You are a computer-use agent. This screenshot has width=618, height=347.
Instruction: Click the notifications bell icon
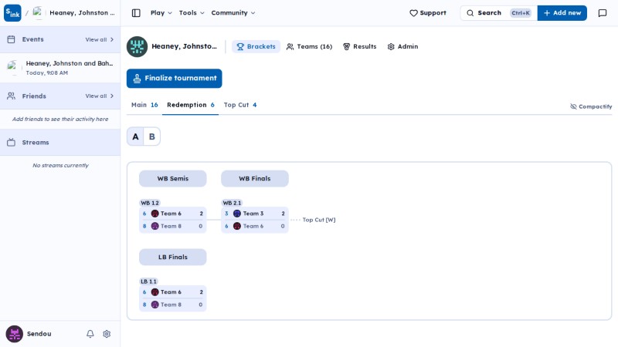coord(90,334)
